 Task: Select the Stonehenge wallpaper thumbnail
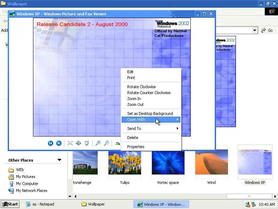coord(85,163)
